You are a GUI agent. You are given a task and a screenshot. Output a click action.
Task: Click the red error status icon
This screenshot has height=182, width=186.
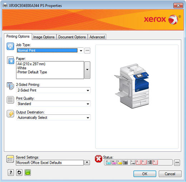(98, 159)
